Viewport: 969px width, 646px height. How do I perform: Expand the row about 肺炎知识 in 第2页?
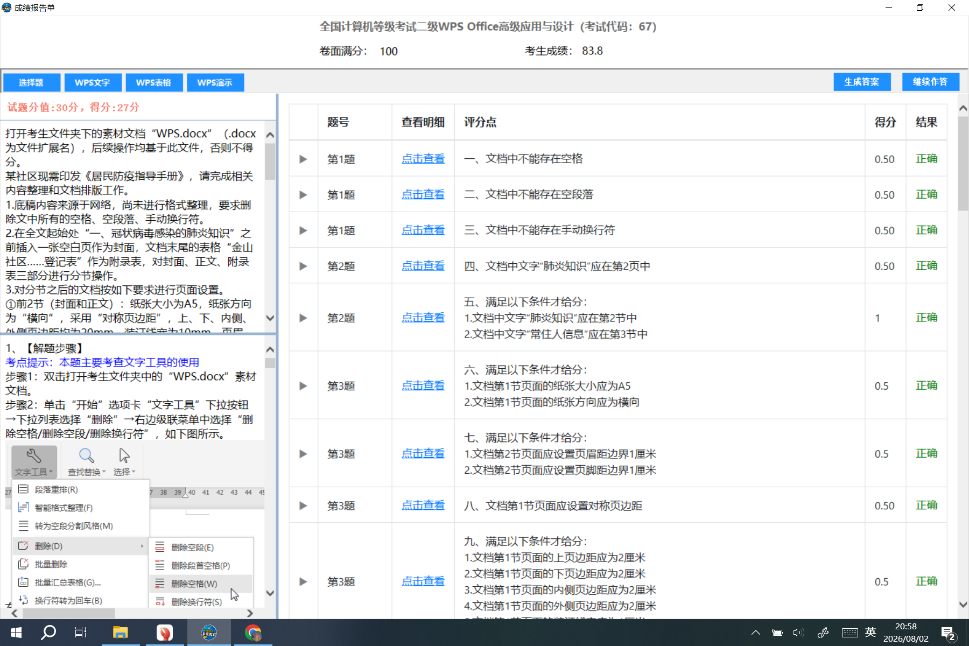[x=303, y=266]
